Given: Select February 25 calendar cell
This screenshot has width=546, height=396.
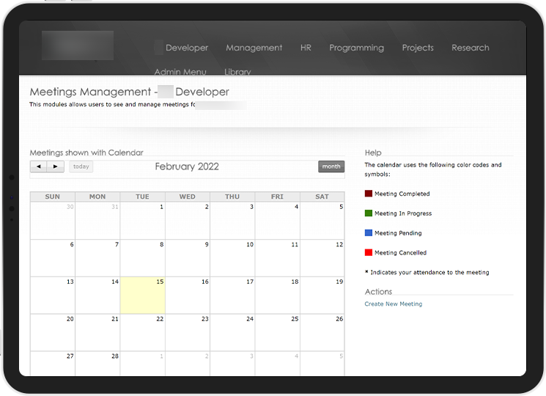Looking at the screenshot, I should coord(278,333).
